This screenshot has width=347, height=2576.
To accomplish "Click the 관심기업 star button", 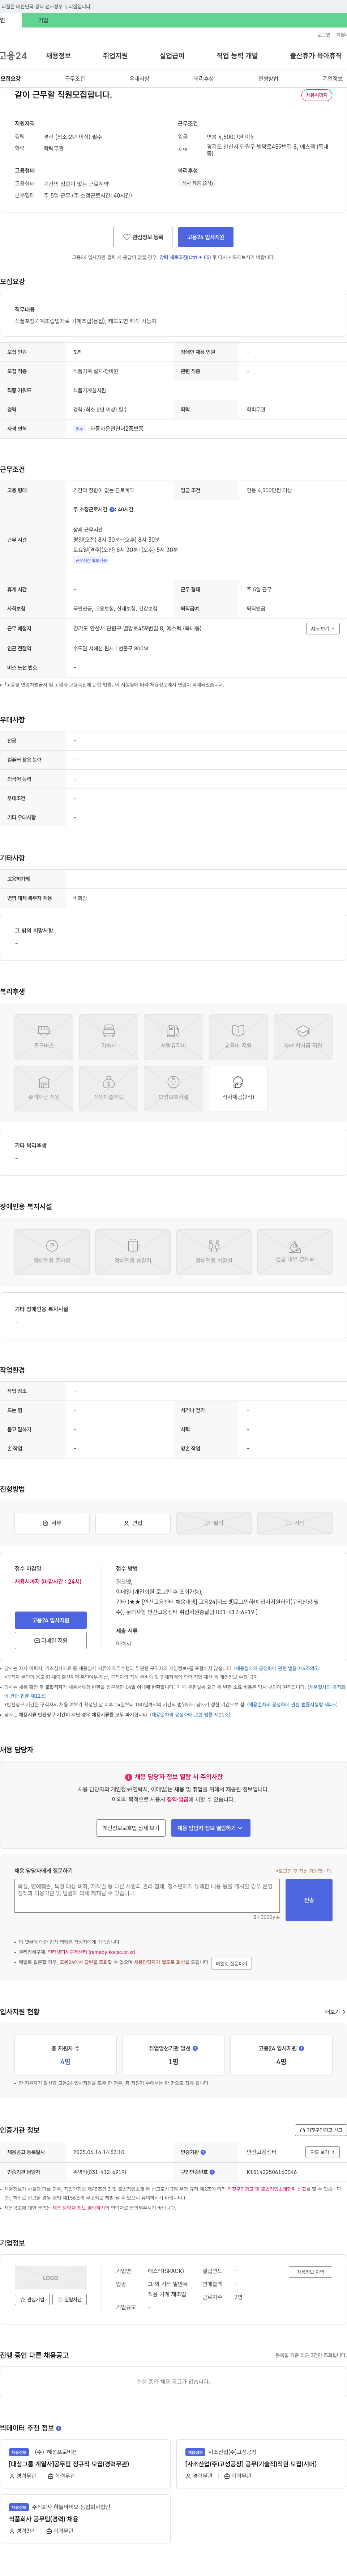I will (32, 2299).
